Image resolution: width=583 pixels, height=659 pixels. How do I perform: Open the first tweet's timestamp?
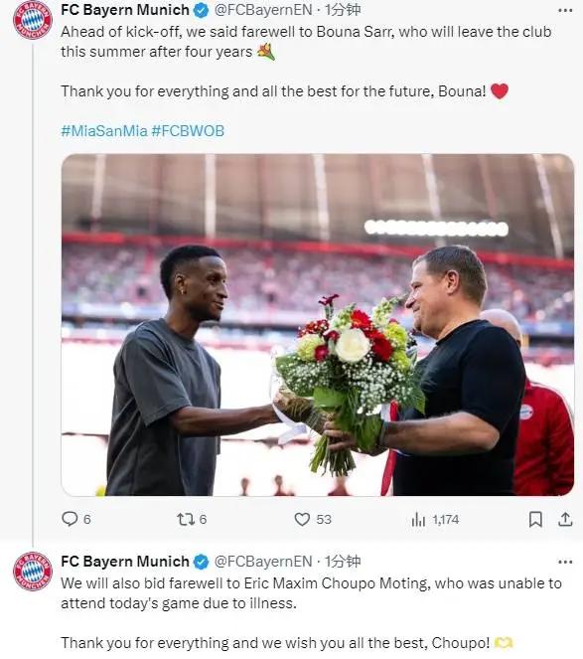click(343, 10)
